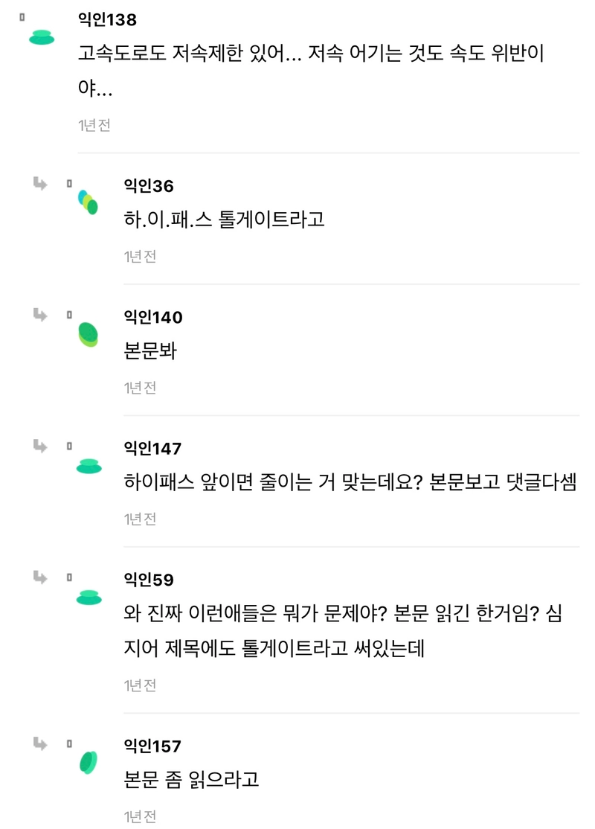The image size is (595, 829).
Task: Click reply arrow beside 익인36's comment
Action: click(40, 184)
